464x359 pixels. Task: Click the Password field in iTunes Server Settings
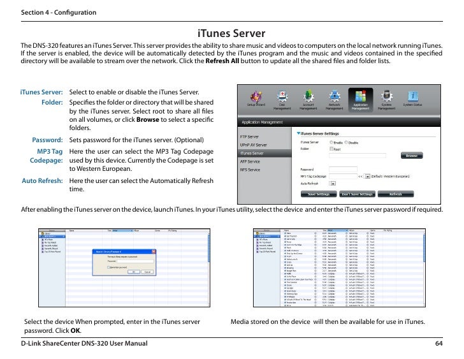click(343, 169)
